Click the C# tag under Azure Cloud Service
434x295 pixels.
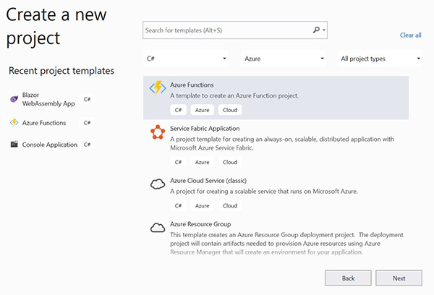178,205
